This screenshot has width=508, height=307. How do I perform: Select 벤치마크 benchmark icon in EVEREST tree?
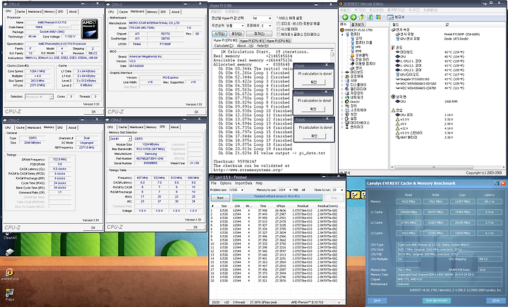click(x=347, y=127)
